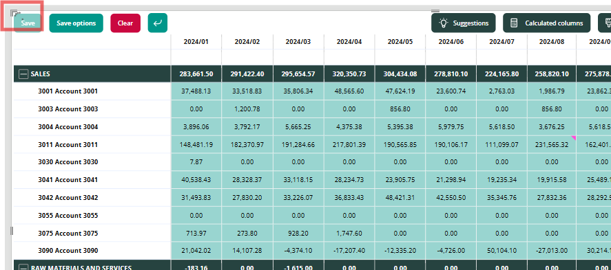Select the 2024/01 column header
This screenshot has width=611, height=270.
[196, 42]
